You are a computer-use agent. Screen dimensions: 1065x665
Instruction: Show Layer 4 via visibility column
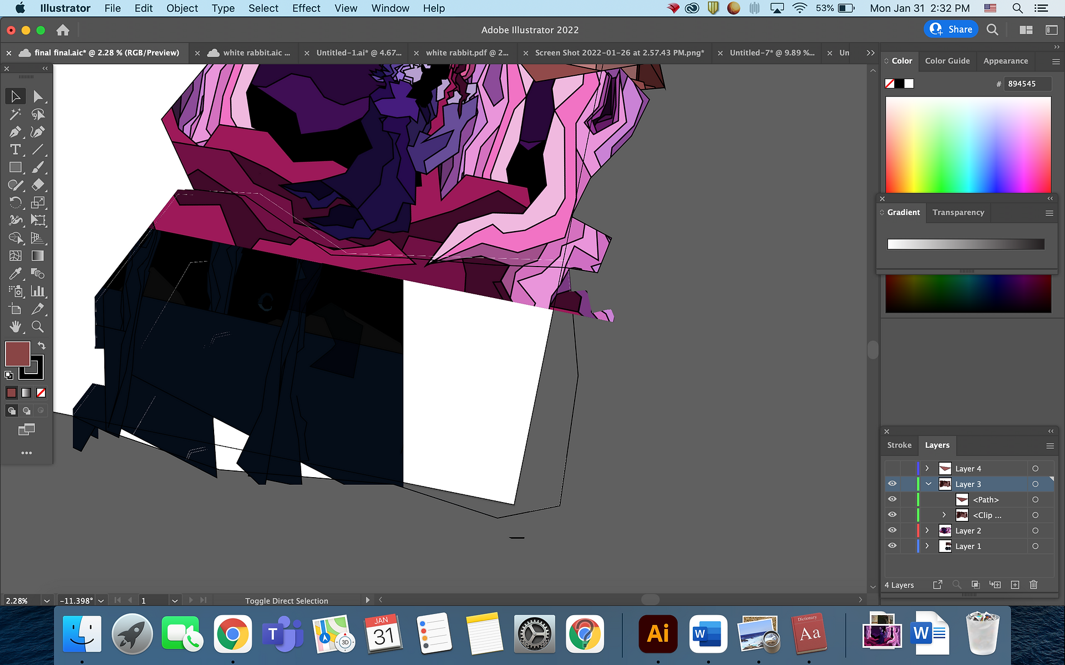pyautogui.click(x=892, y=468)
